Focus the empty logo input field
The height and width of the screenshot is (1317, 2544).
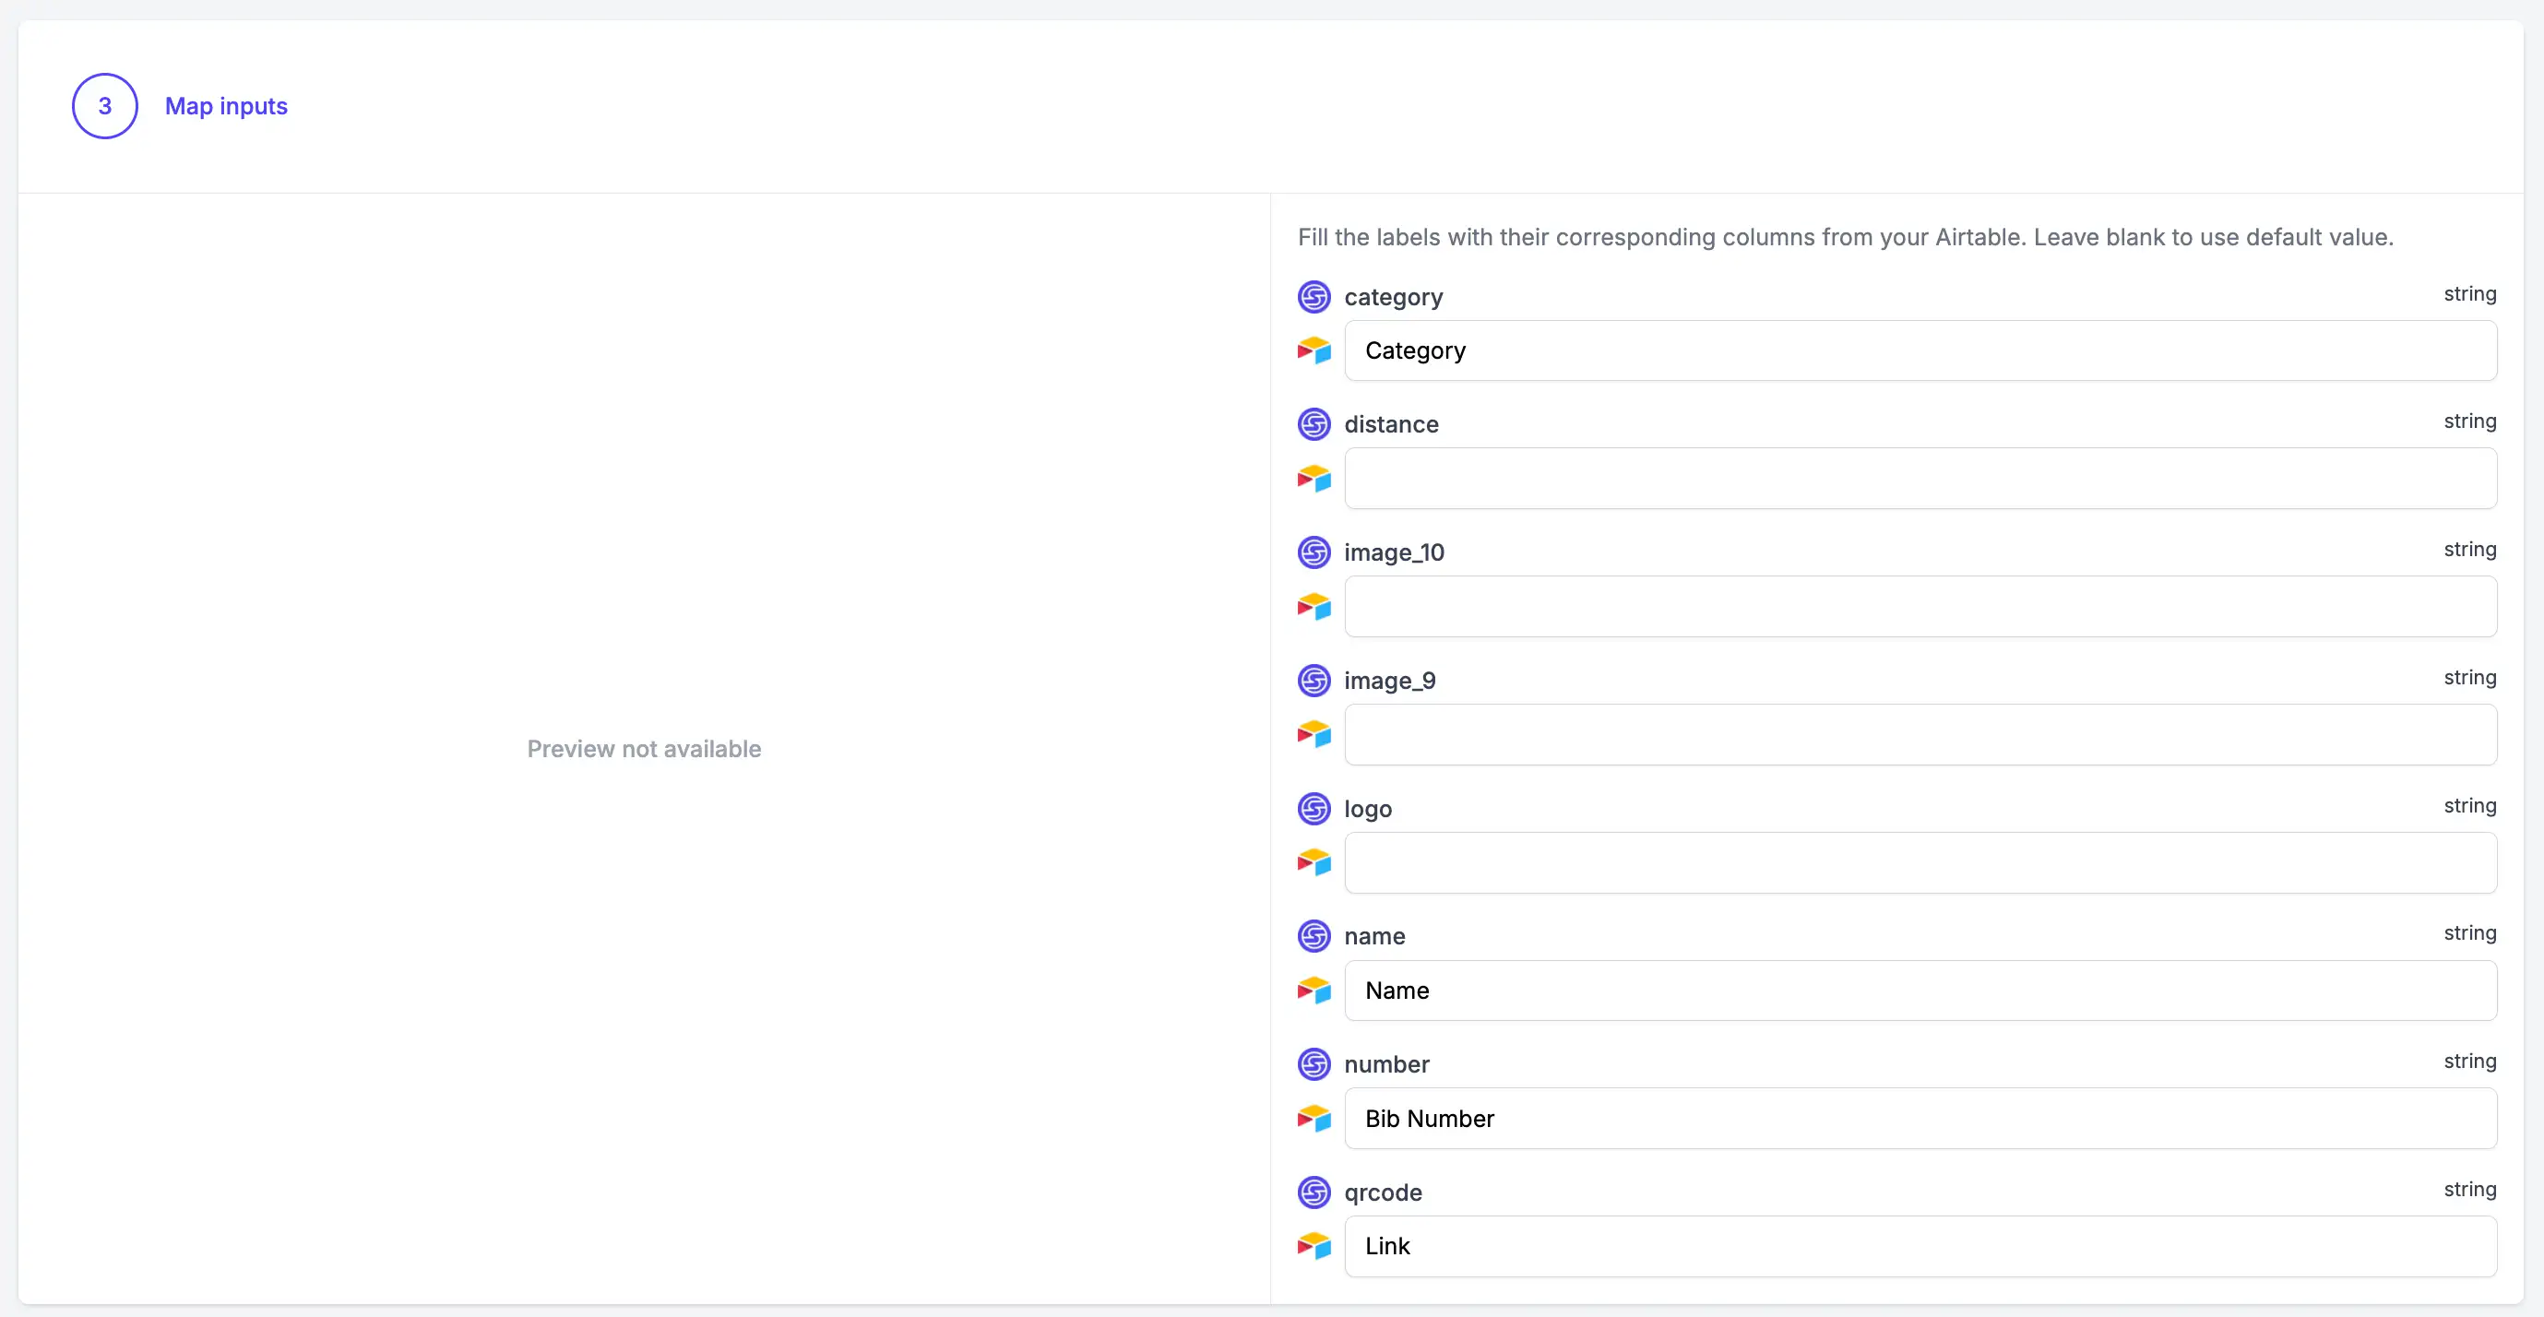[1920, 863]
